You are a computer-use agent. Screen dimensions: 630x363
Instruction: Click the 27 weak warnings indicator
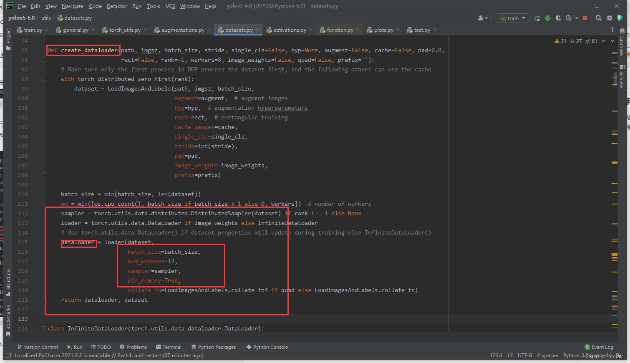(576, 41)
